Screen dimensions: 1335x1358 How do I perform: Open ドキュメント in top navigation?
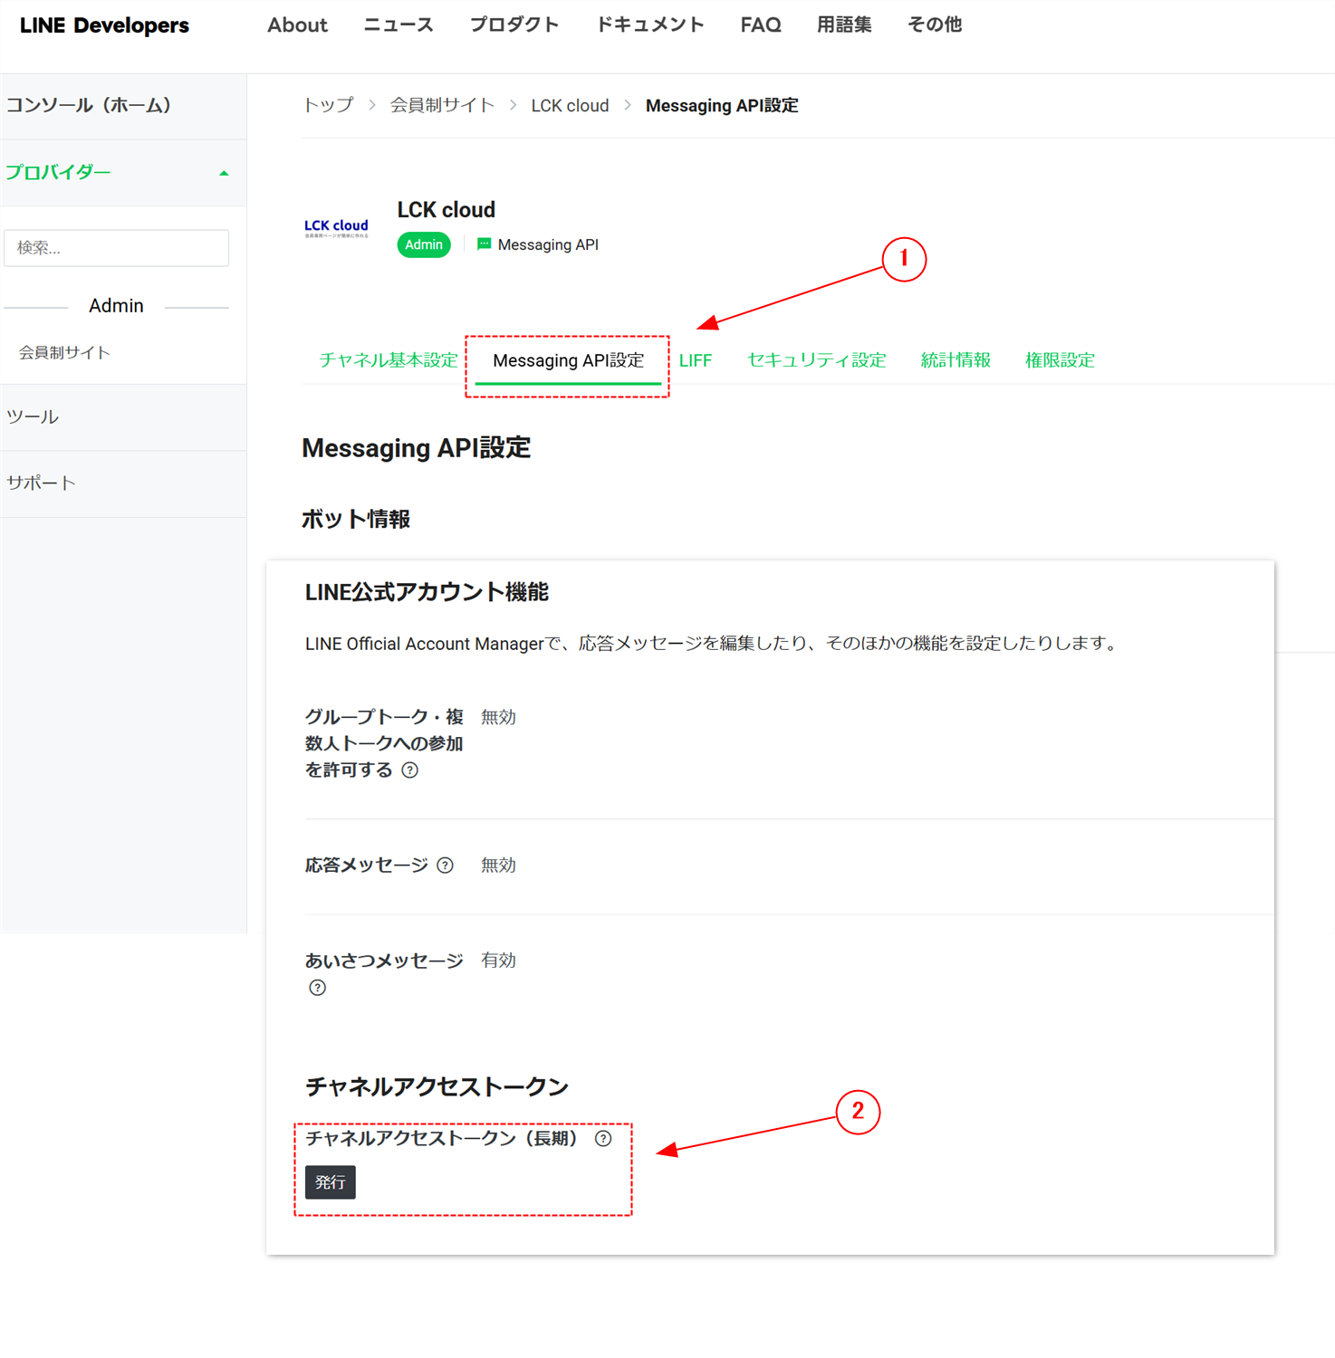click(649, 25)
